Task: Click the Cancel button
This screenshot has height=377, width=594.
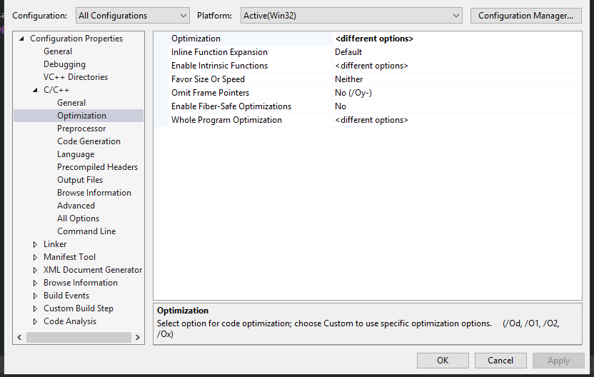Action: (x=500, y=361)
